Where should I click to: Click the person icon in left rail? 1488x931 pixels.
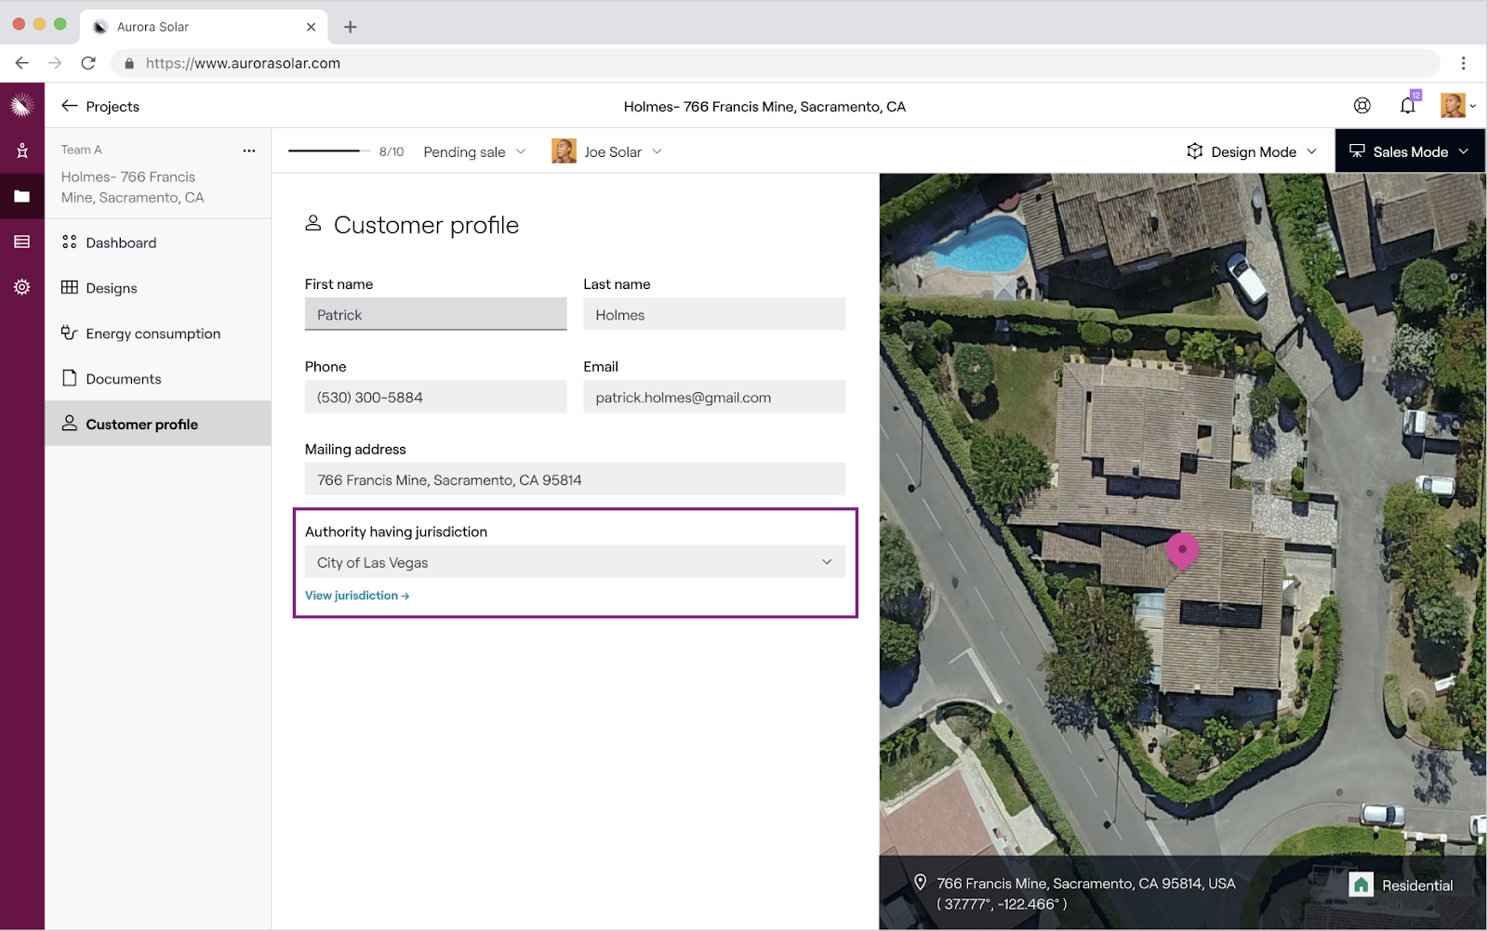click(x=21, y=151)
